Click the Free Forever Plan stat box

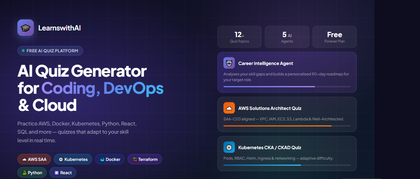coord(335,37)
